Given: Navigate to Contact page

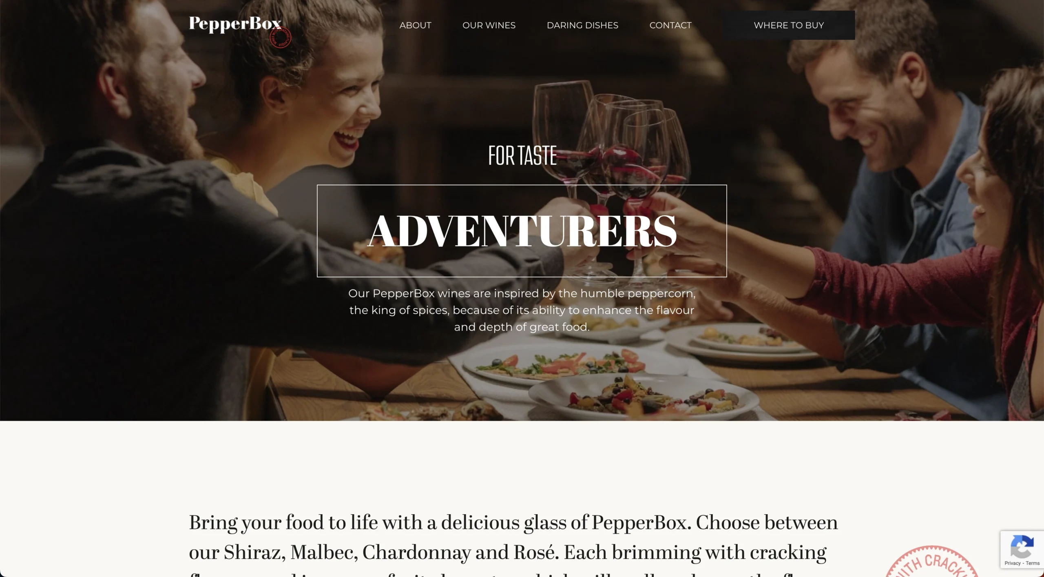Looking at the screenshot, I should click(670, 25).
